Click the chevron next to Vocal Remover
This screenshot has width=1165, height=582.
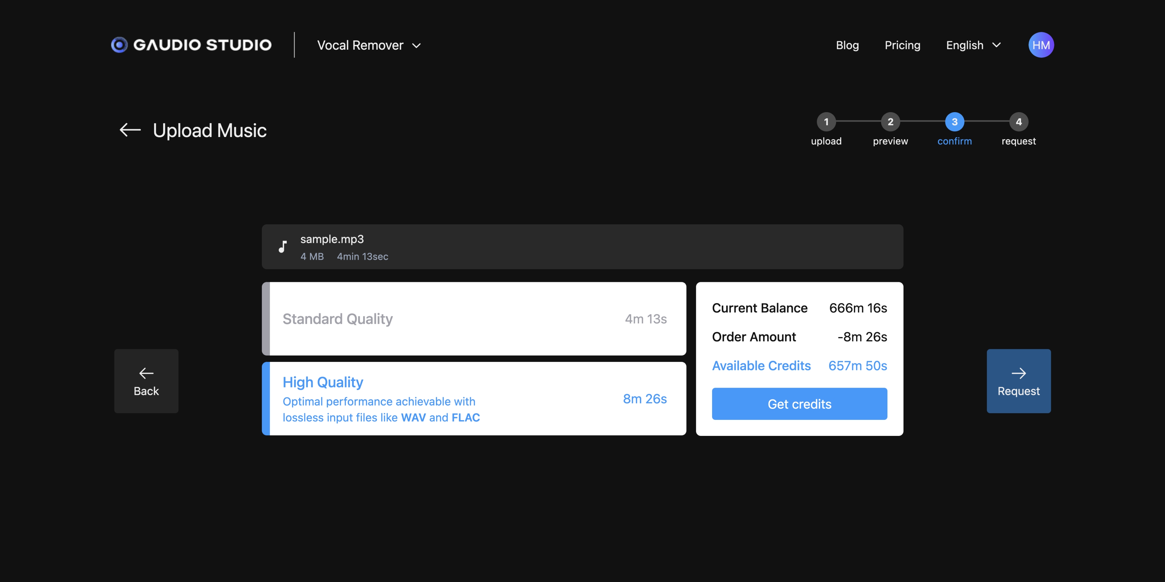point(417,46)
